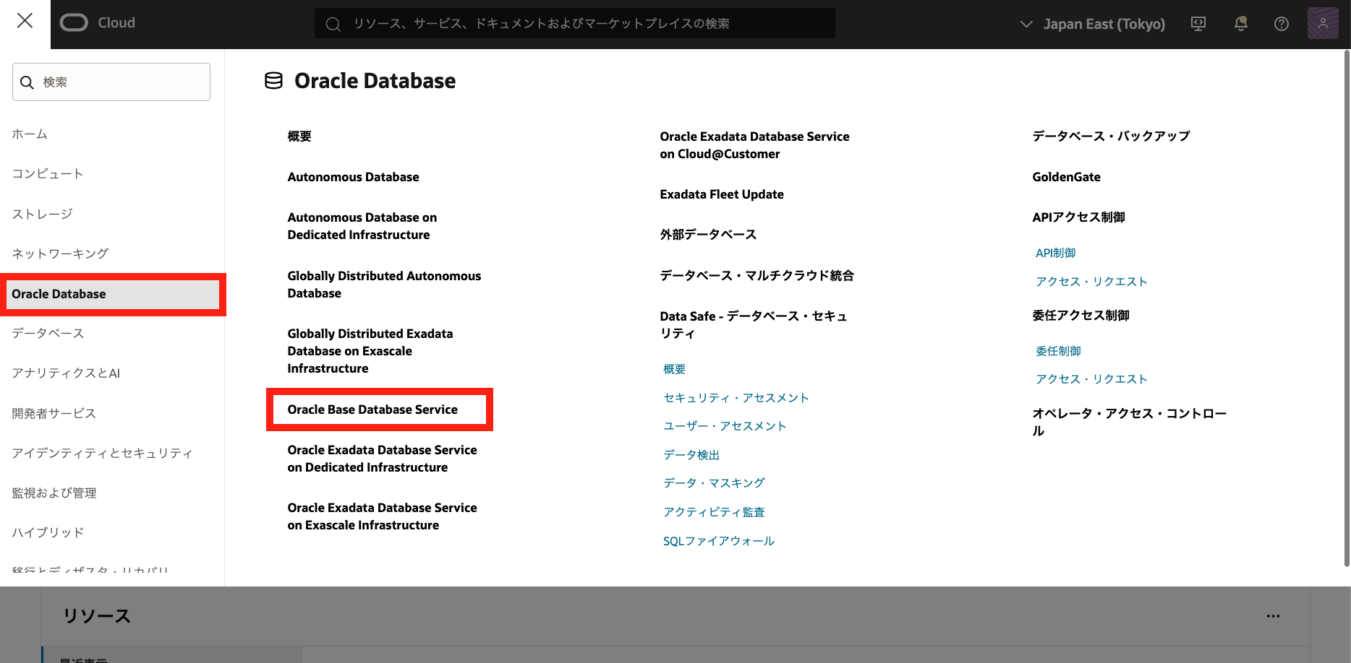Viewport: 1351px width, 663px height.
Task: Open the GoldenGate service link
Action: [1066, 177]
